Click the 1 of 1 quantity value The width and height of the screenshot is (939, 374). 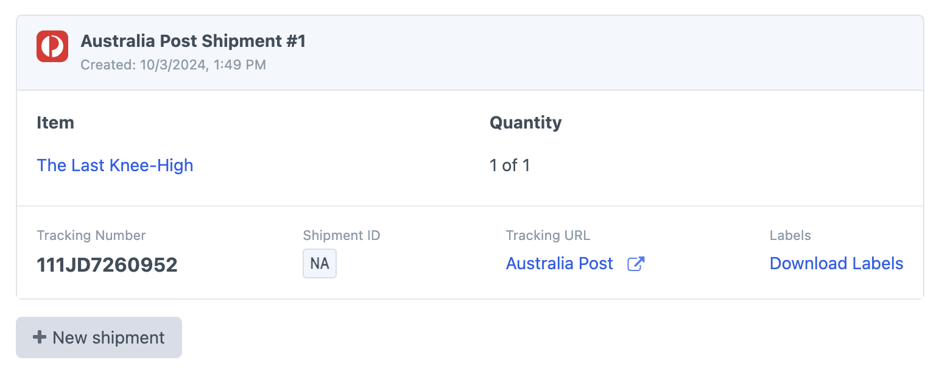click(x=510, y=165)
